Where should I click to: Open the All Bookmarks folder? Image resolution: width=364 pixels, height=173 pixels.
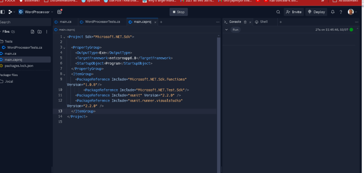(346, 1)
